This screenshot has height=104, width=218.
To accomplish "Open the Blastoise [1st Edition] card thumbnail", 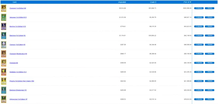I will 4,36.
